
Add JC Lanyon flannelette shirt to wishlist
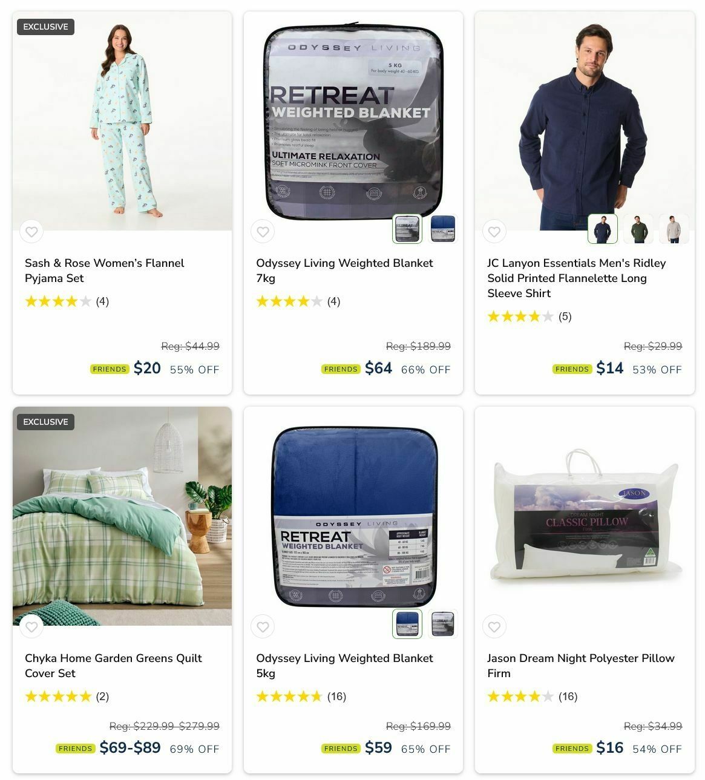[494, 231]
